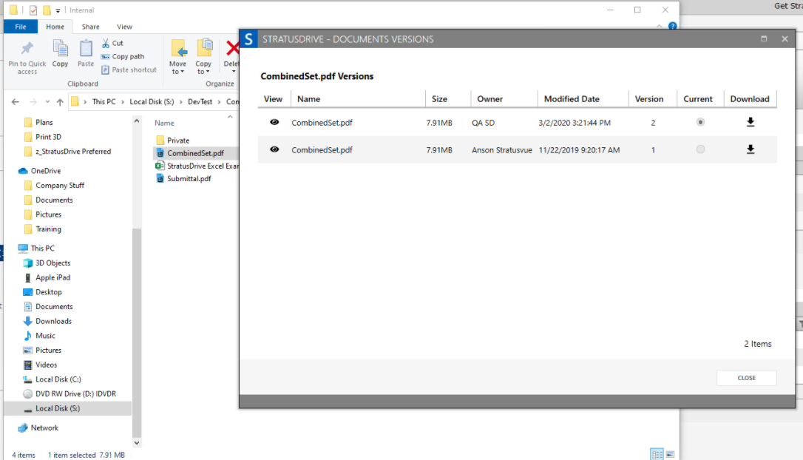803x460 pixels.
Task: Select This PC in navigation pane
Action: 42,248
